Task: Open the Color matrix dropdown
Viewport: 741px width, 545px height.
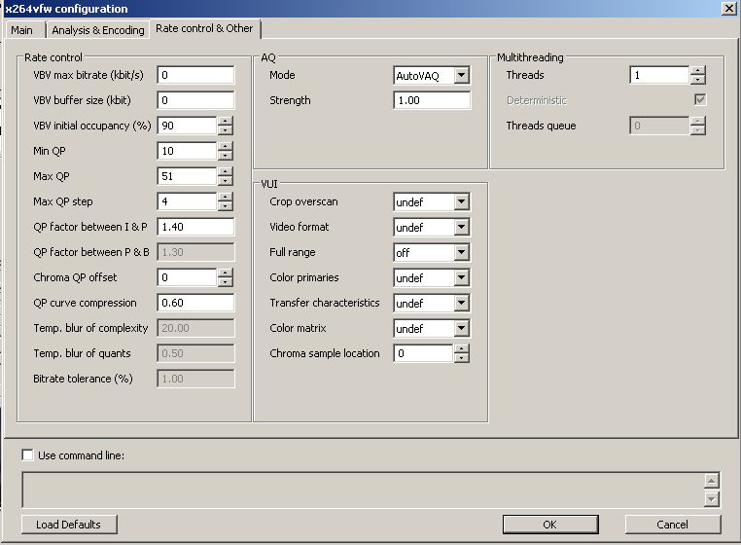Action: point(461,328)
